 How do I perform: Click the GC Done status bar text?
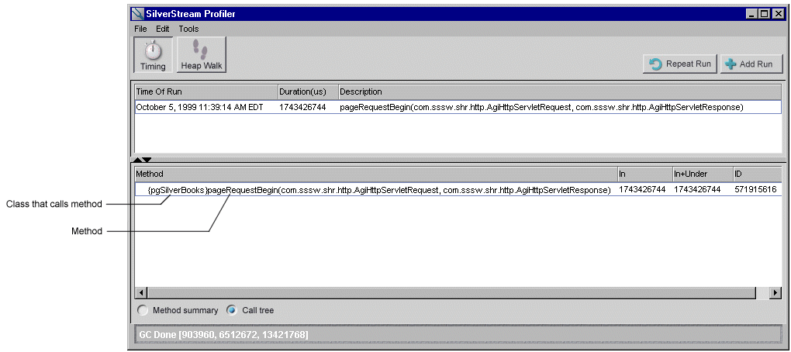223,334
